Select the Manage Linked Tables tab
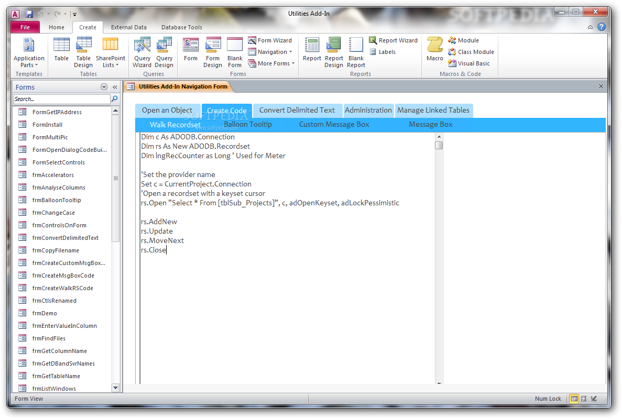This screenshot has height=419, width=622. [x=433, y=110]
